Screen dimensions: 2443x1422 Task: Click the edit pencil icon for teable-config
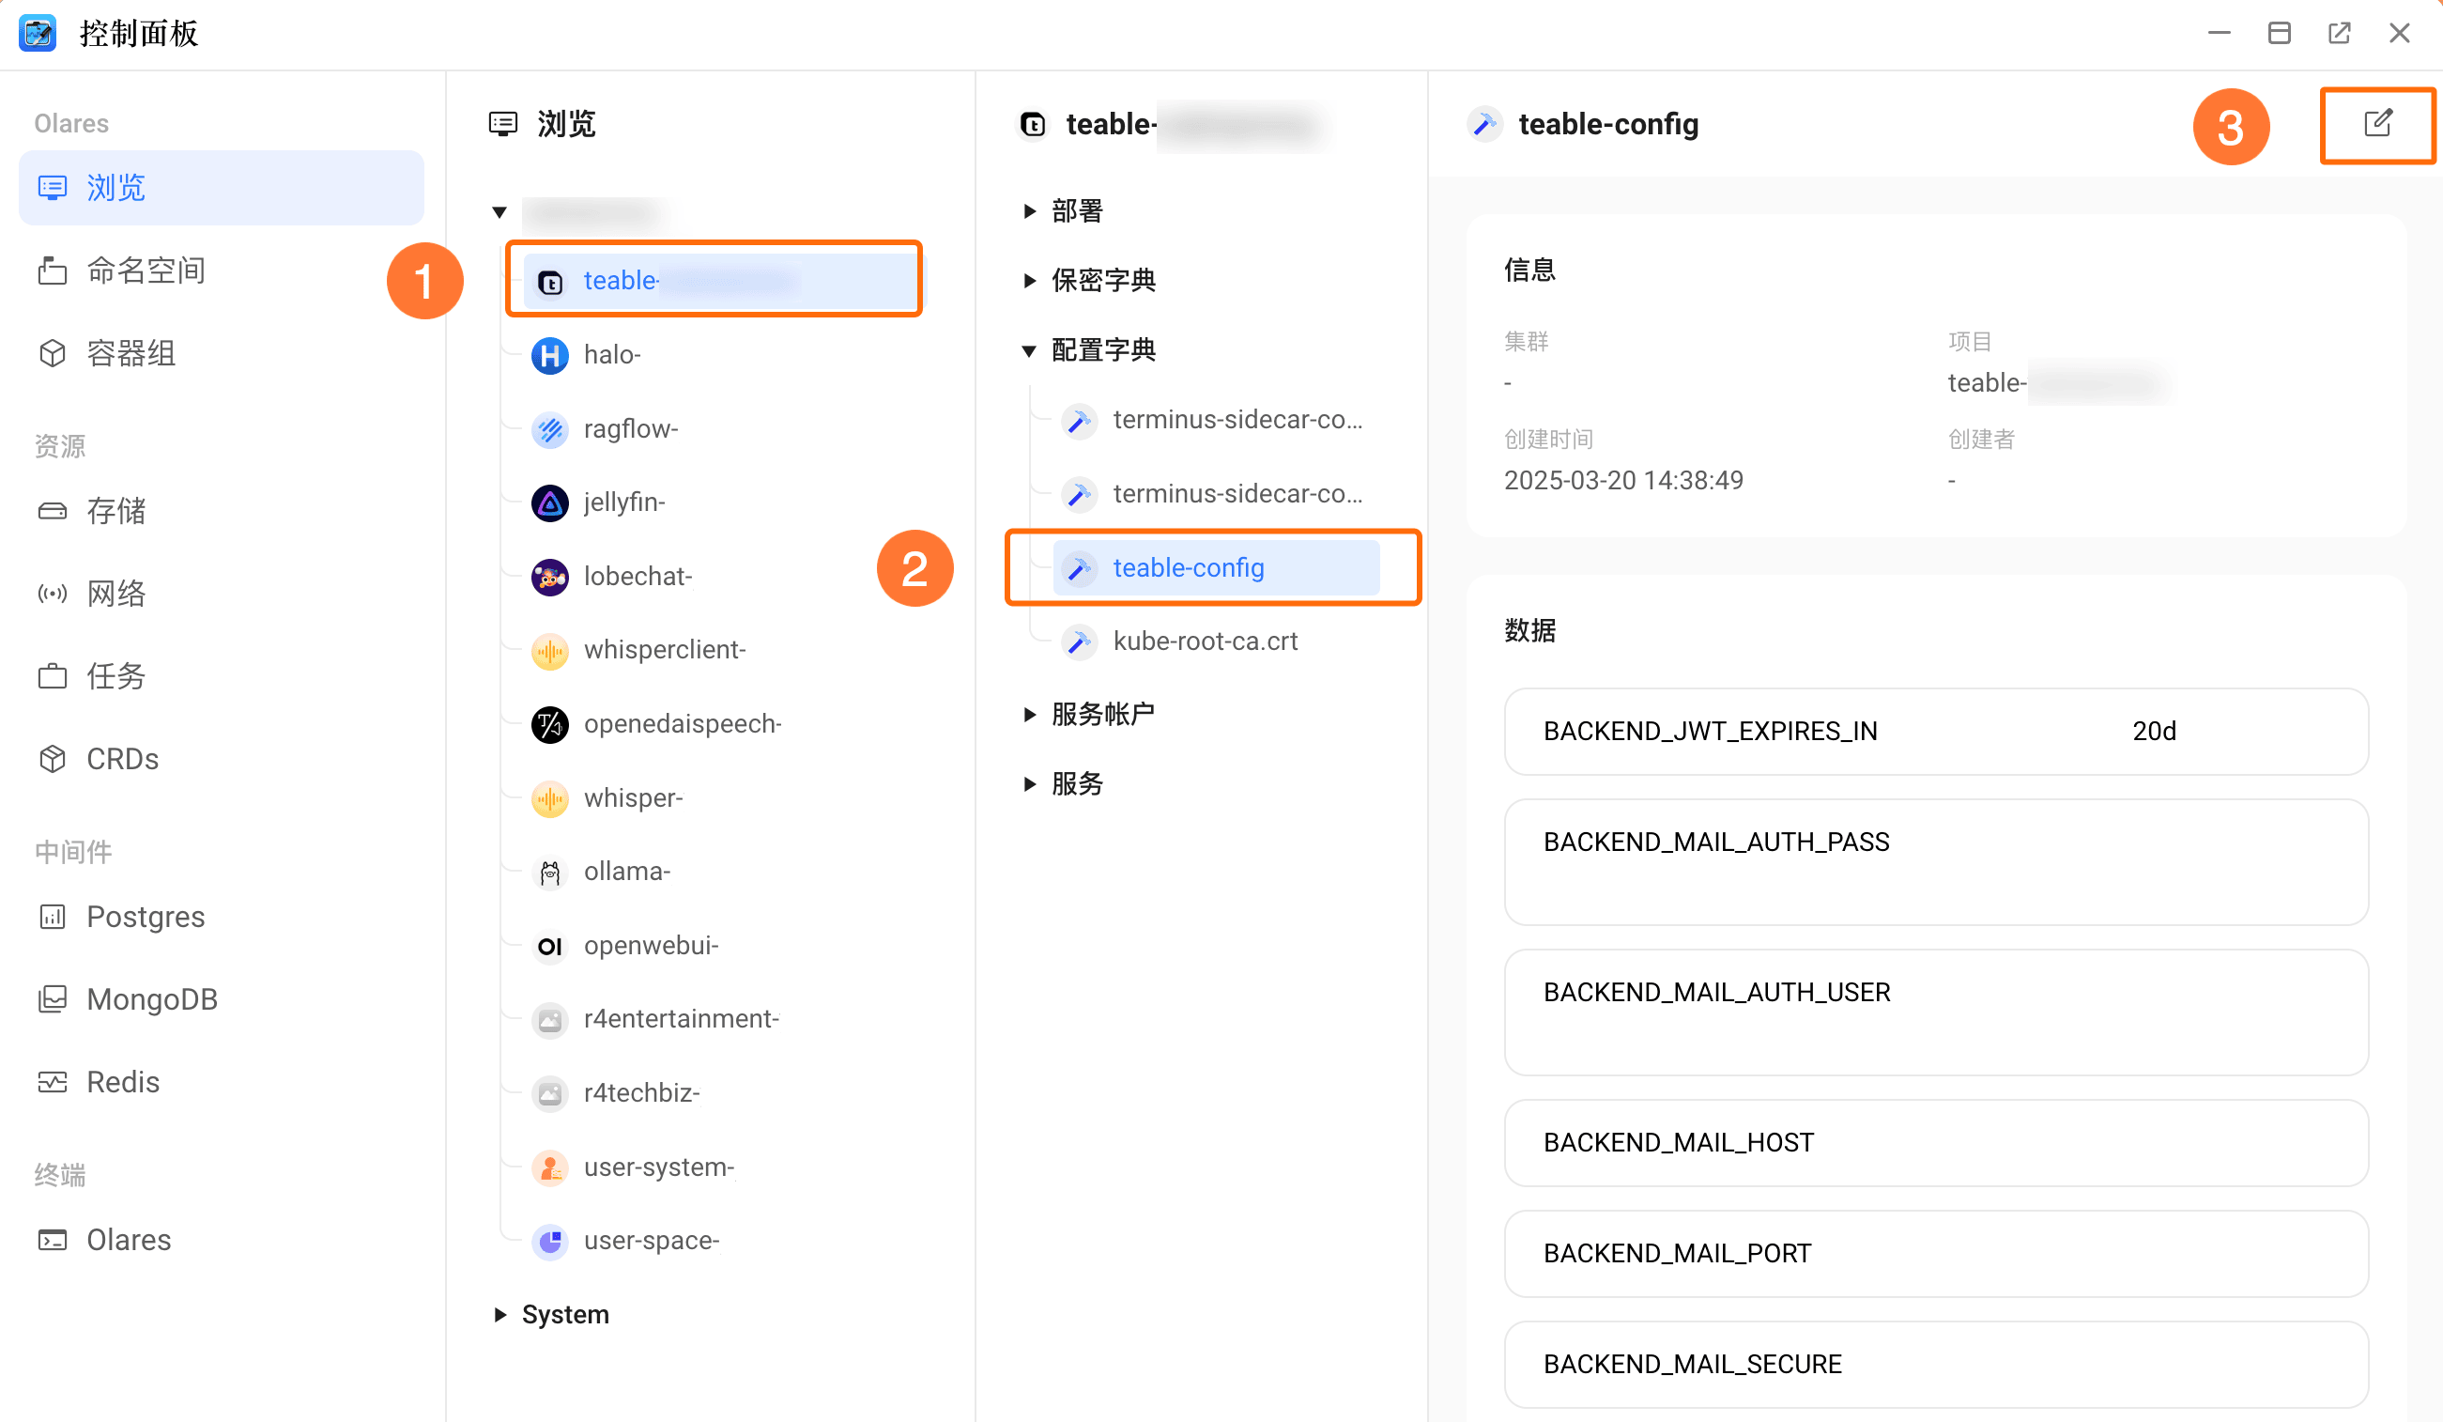[2377, 124]
